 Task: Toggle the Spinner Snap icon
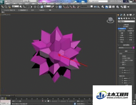pyautogui.click(x=74, y=7)
